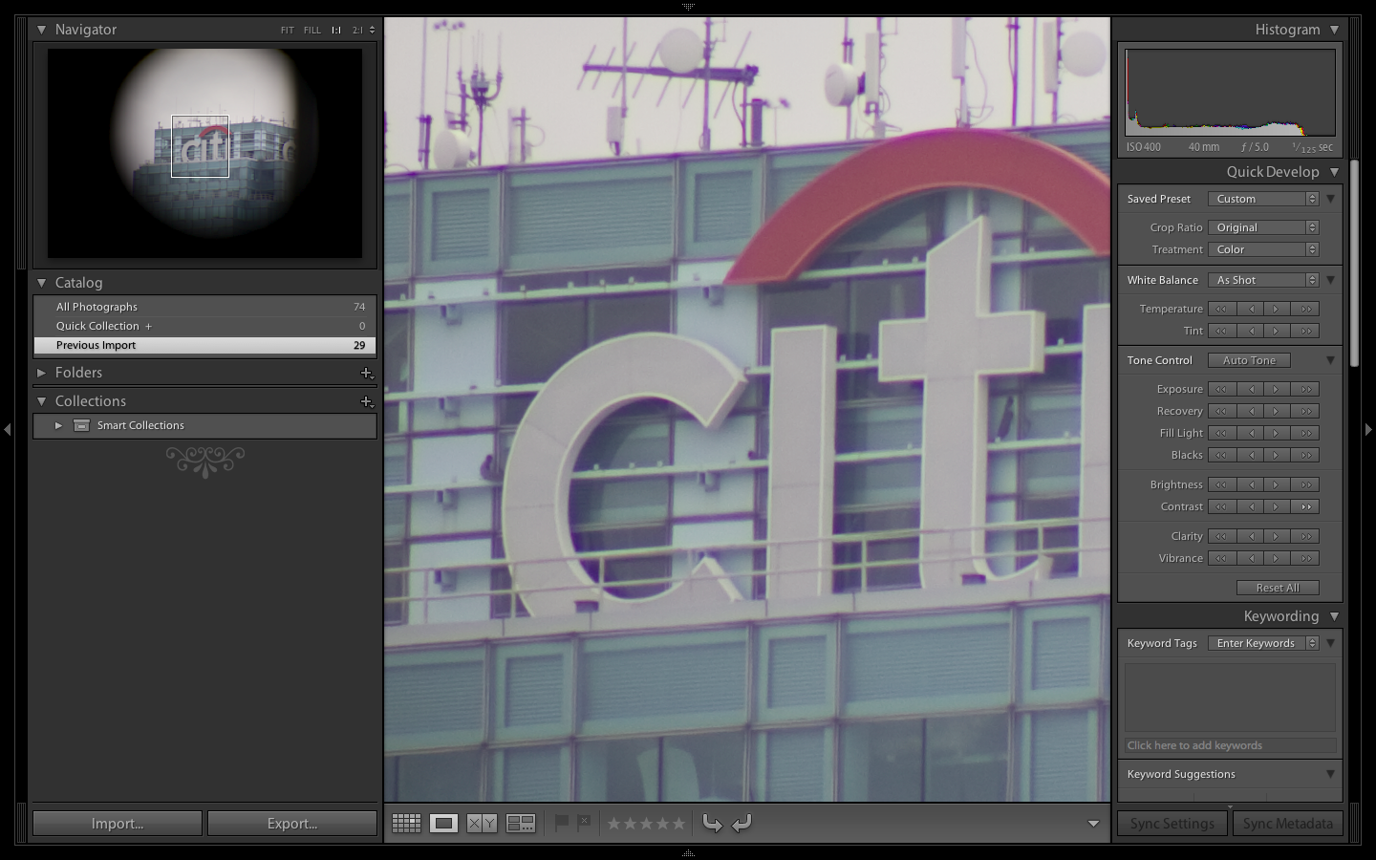This screenshot has width=1376, height=860.
Task: Collapse the Catalog panel
Action: tap(41, 283)
